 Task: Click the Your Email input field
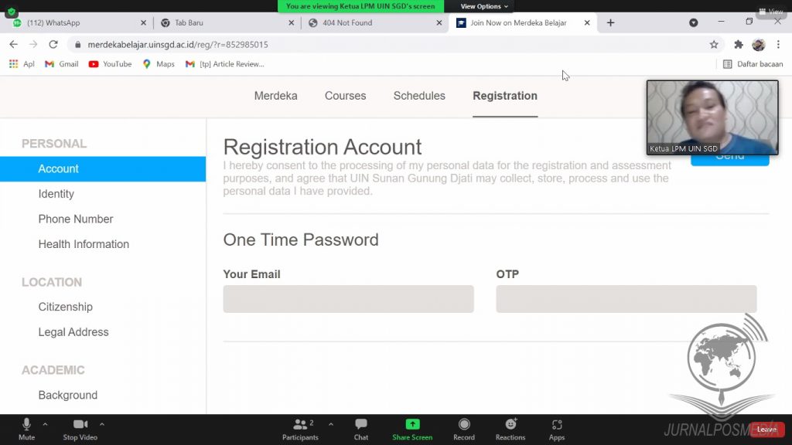[x=348, y=299]
